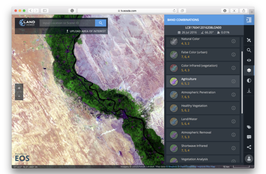Show info for Atmospheric Penetration combination
Viewport: 266px width, 174px height.
233,95
